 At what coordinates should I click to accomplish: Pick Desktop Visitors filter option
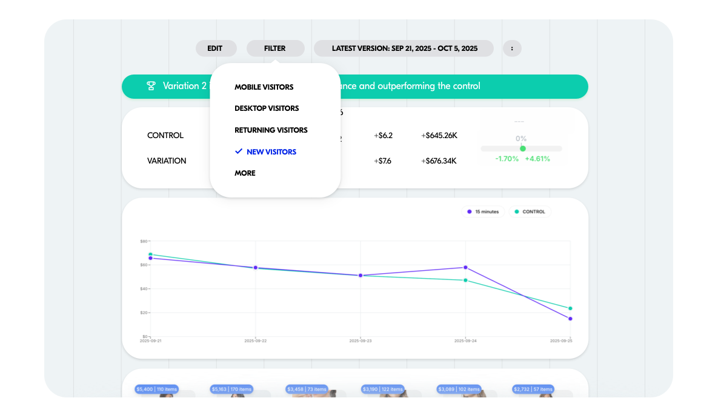(x=267, y=108)
